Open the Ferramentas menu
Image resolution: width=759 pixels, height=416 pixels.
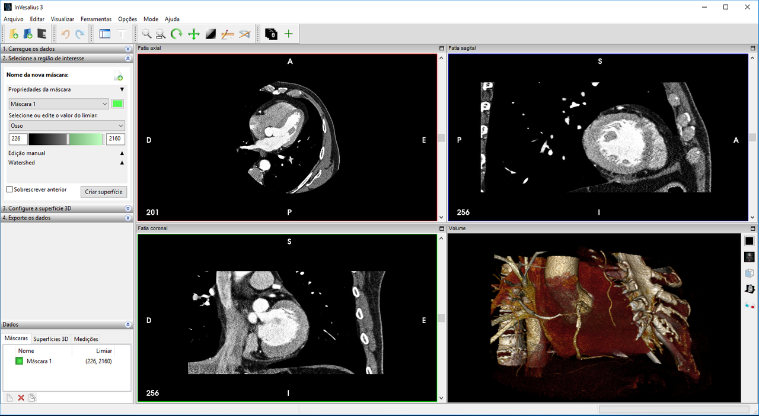(x=96, y=19)
